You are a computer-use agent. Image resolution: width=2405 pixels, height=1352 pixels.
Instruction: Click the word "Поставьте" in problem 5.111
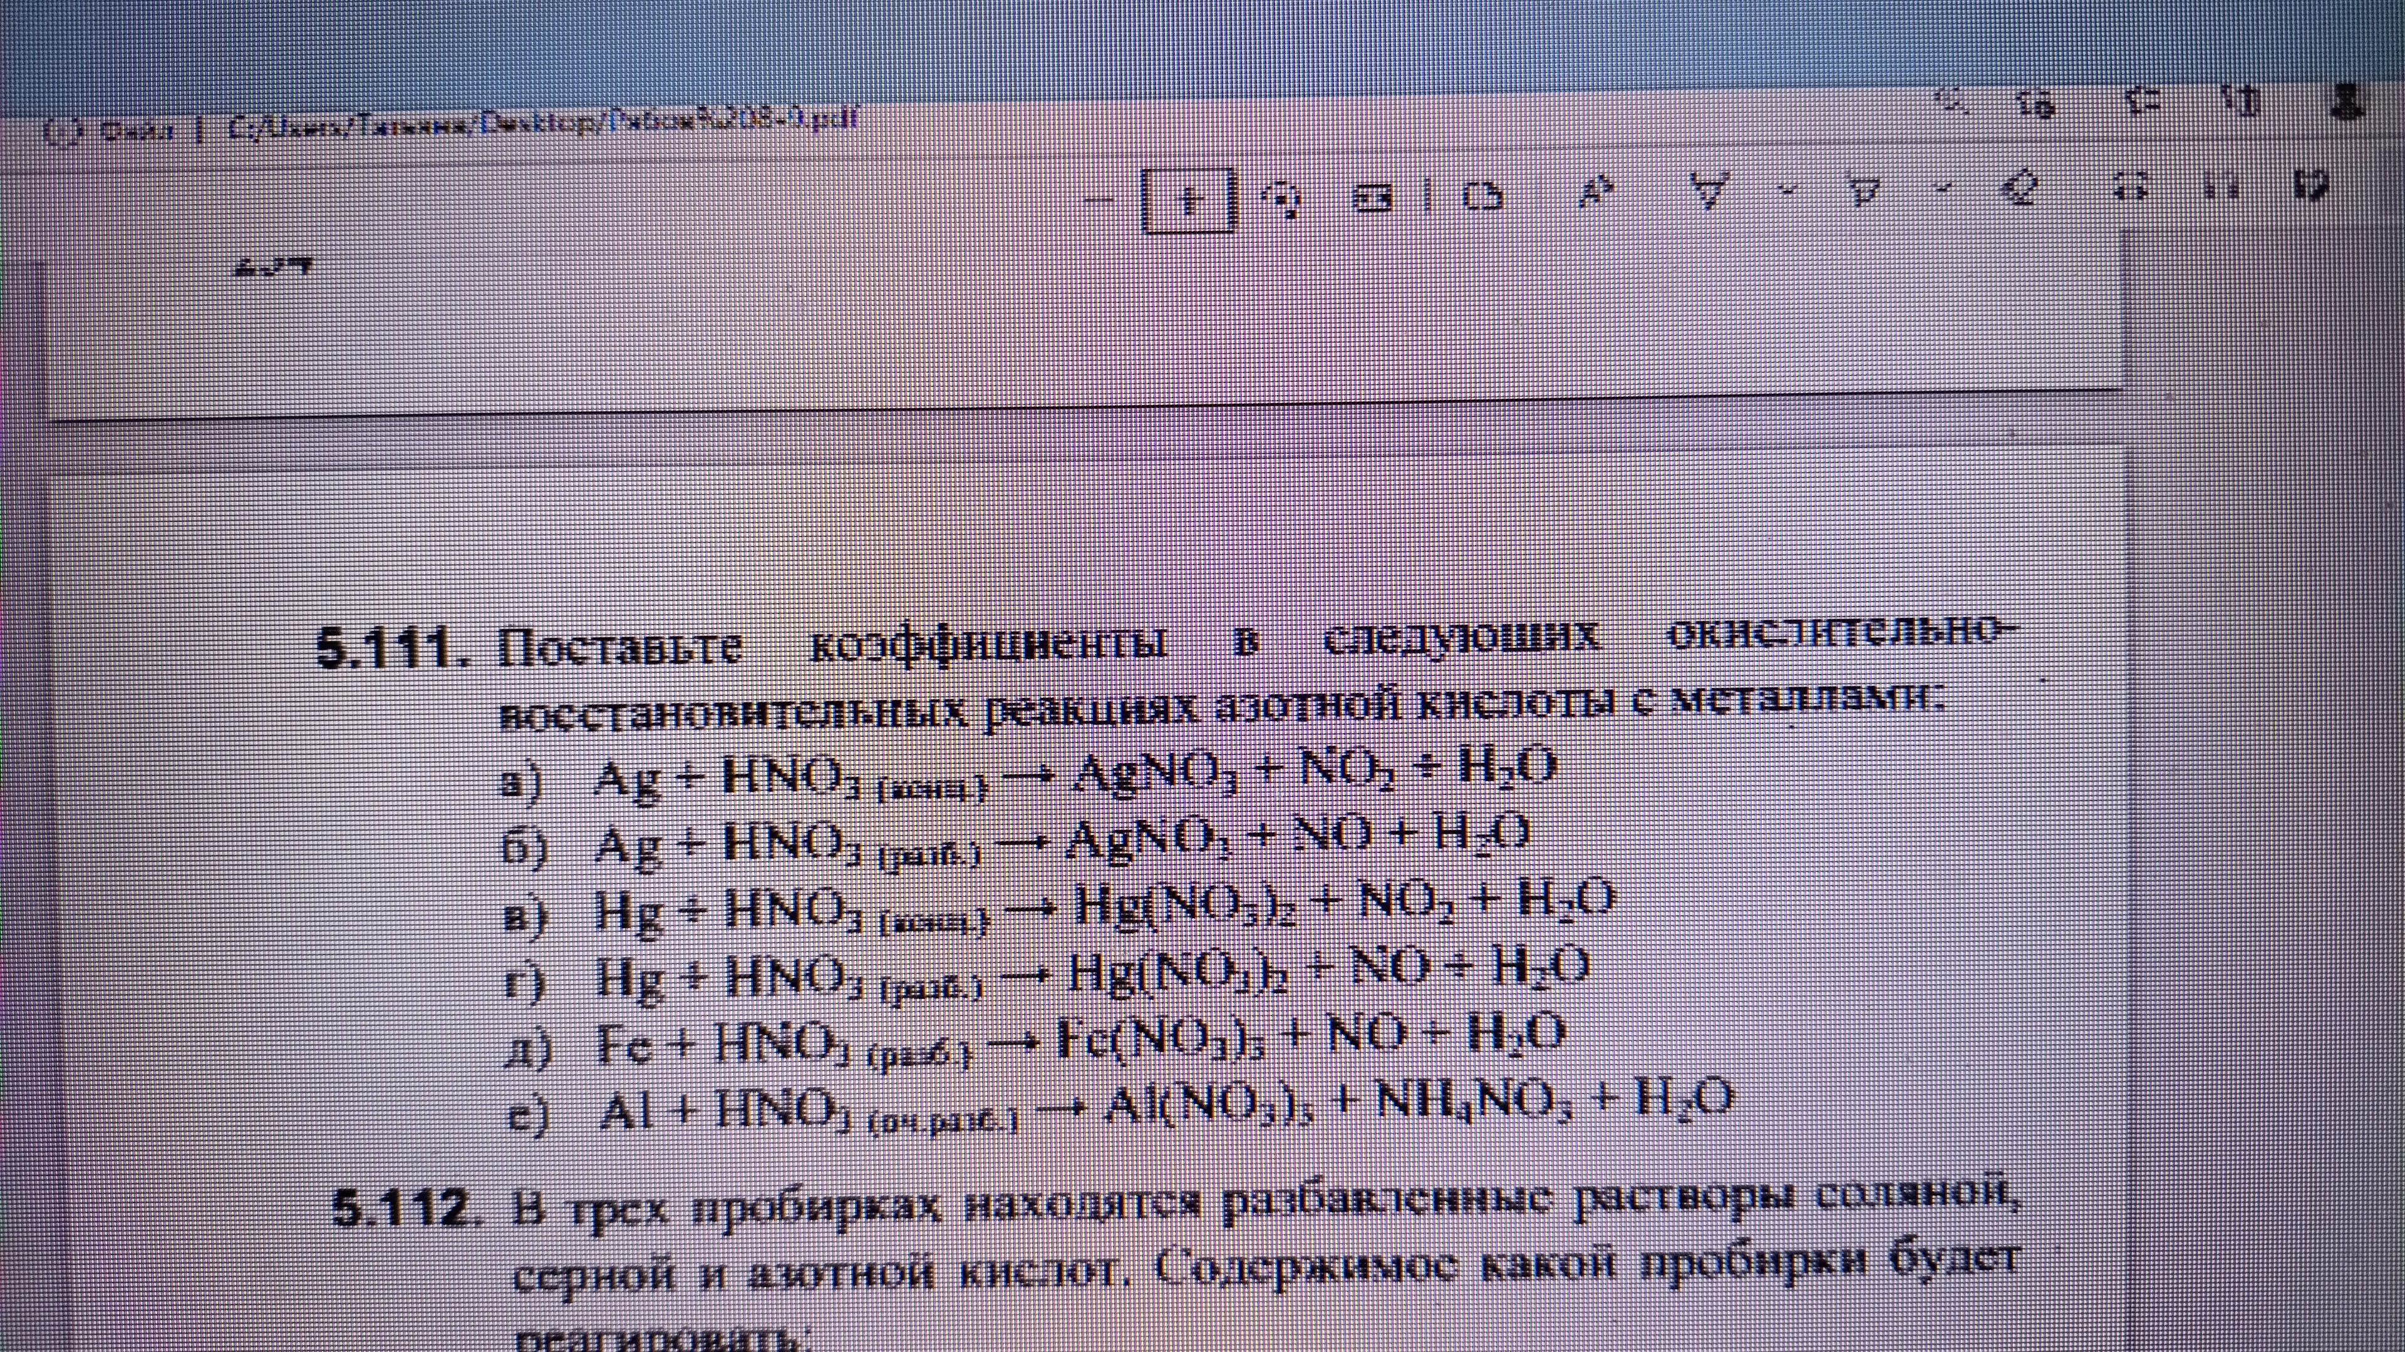point(621,647)
